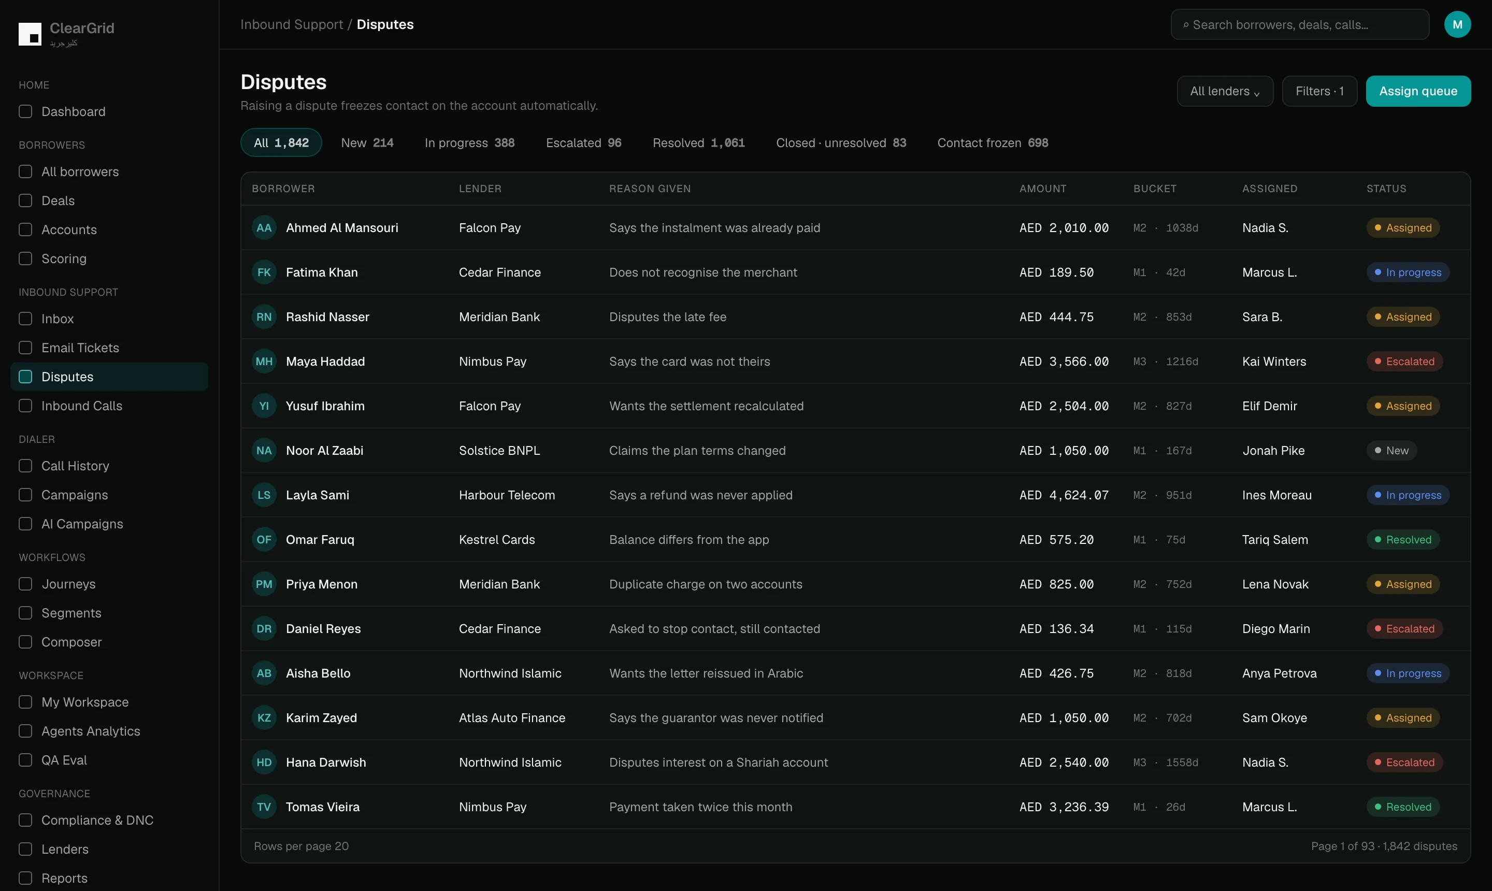Click the Compliance & DNC sidebar icon
Viewport: 1492px width, 891px height.
click(25, 820)
